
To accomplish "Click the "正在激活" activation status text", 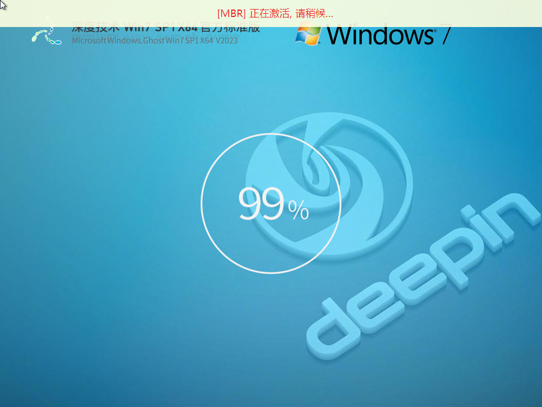I will (269, 13).
